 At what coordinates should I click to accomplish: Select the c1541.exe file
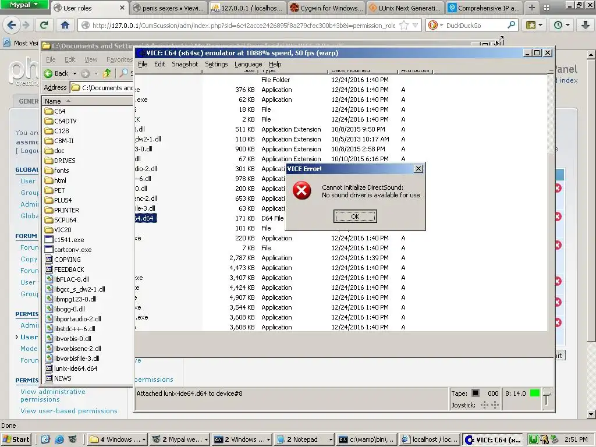pyautogui.click(x=64, y=239)
